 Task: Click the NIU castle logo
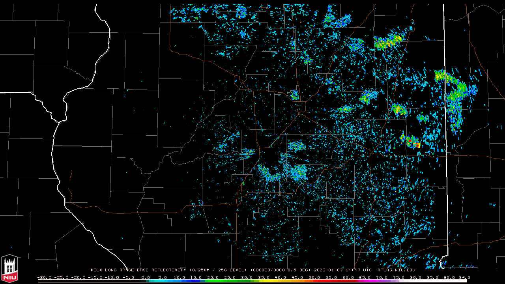[x=9, y=269]
